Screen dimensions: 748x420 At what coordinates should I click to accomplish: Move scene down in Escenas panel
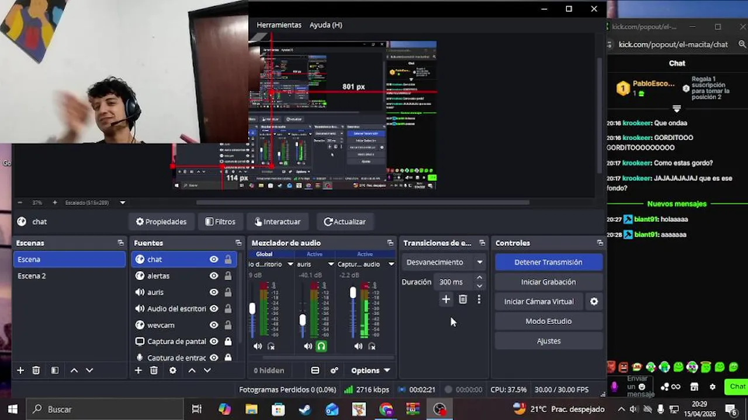pyautogui.click(x=89, y=370)
